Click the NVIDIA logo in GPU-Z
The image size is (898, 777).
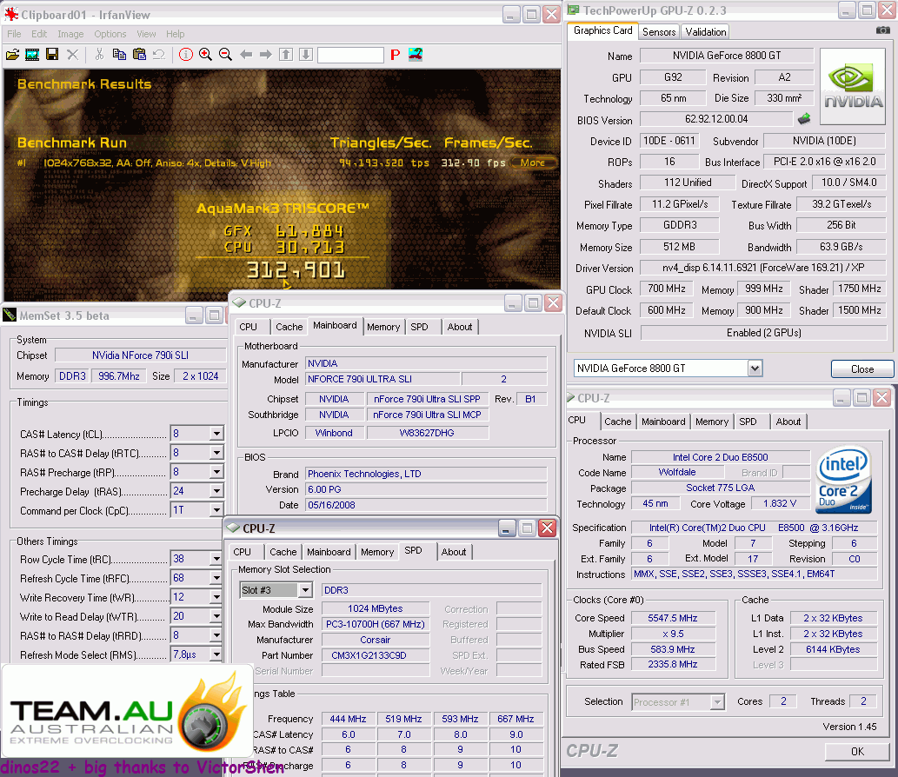tap(852, 86)
